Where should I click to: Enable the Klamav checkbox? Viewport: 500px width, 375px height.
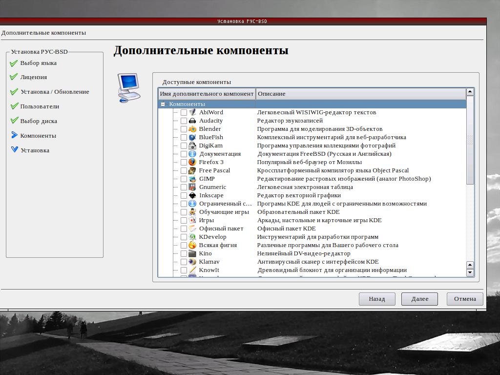pos(184,262)
